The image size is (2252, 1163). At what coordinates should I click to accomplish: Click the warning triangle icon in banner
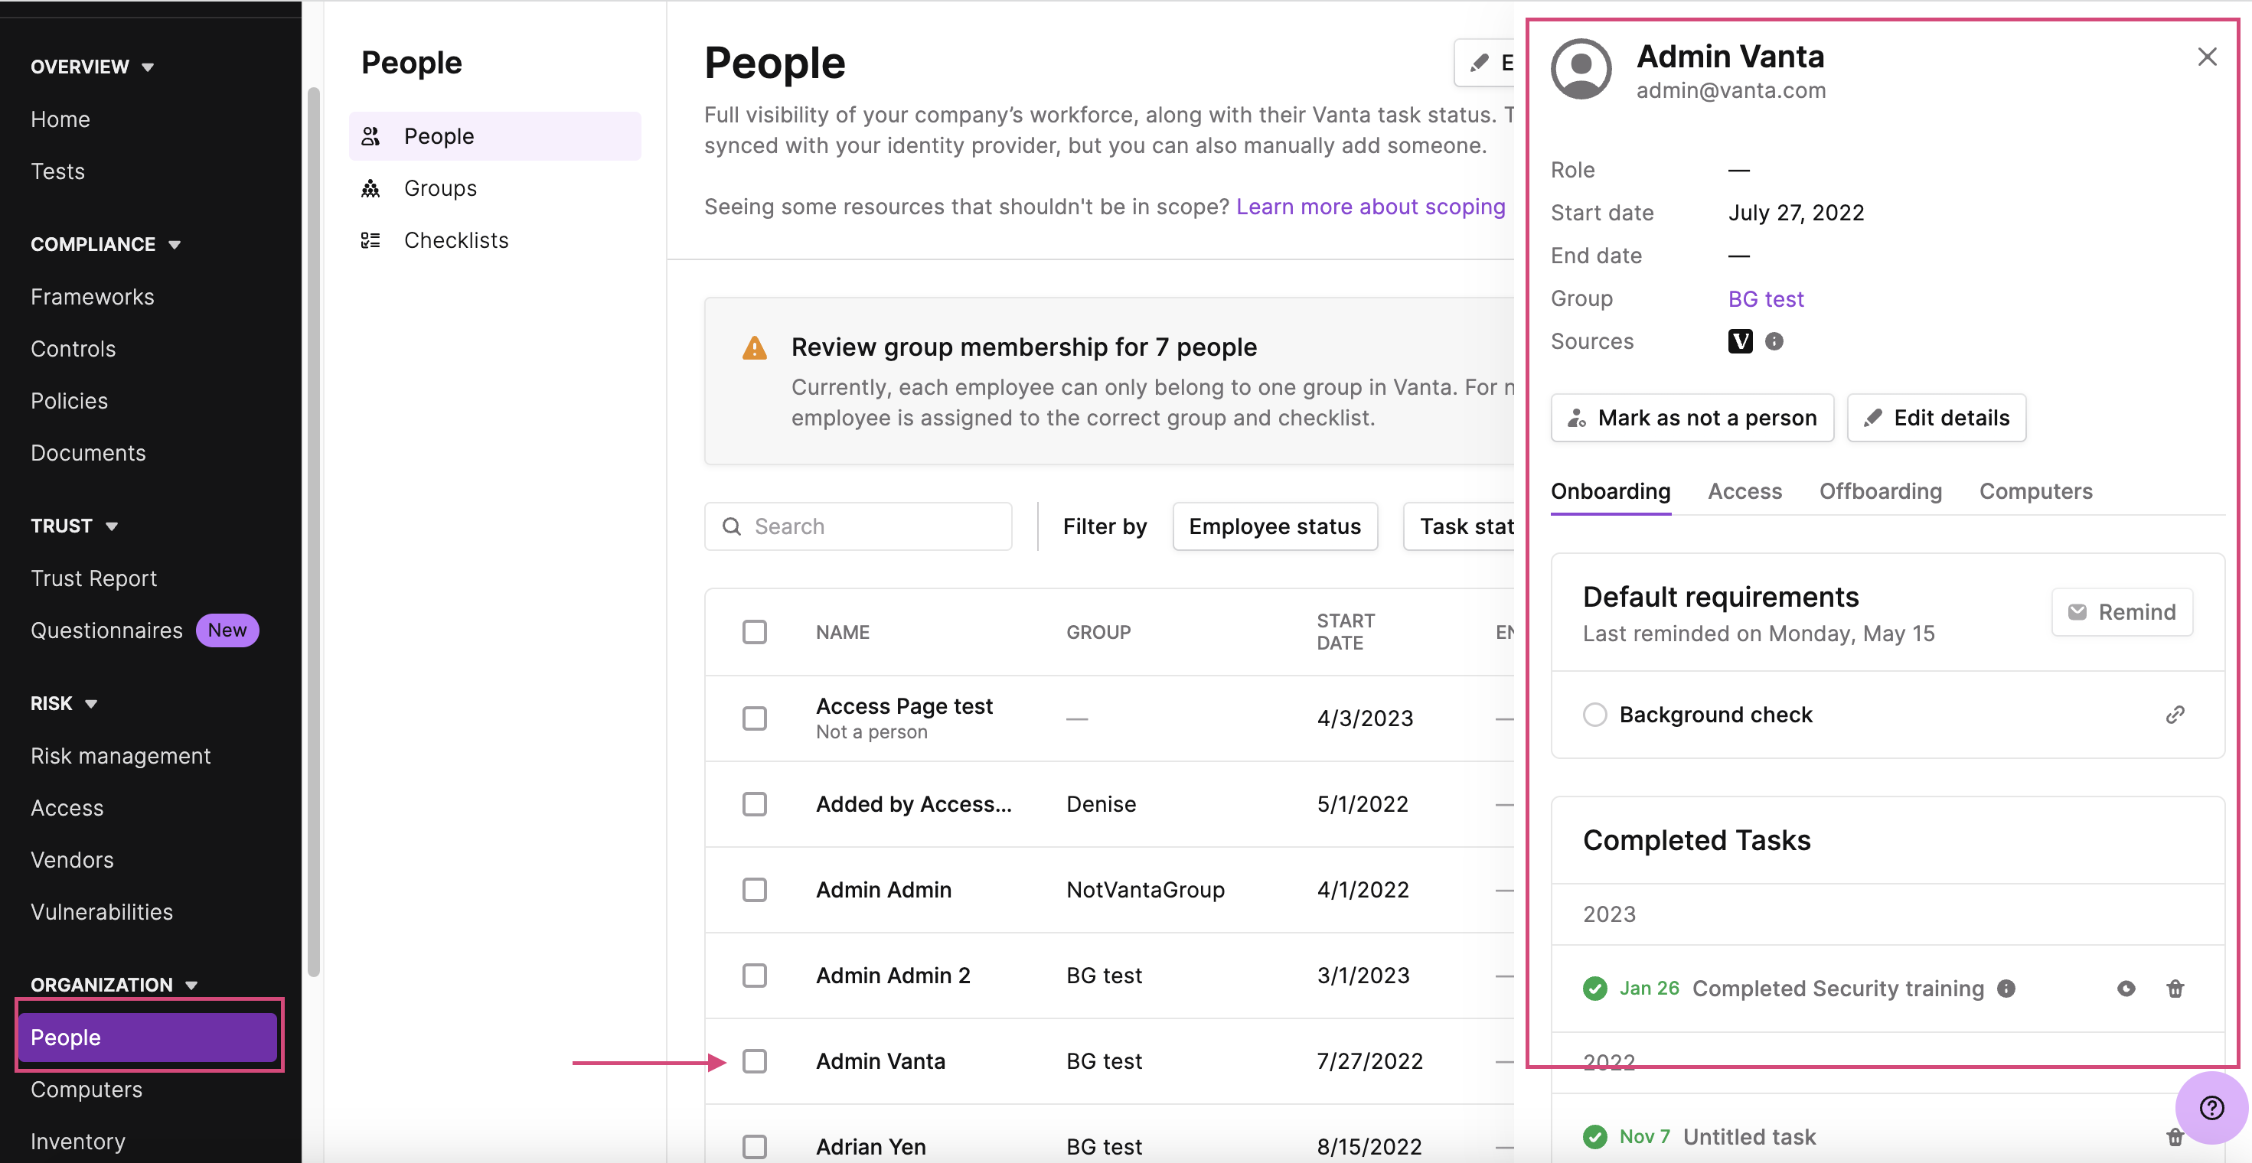(x=755, y=348)
